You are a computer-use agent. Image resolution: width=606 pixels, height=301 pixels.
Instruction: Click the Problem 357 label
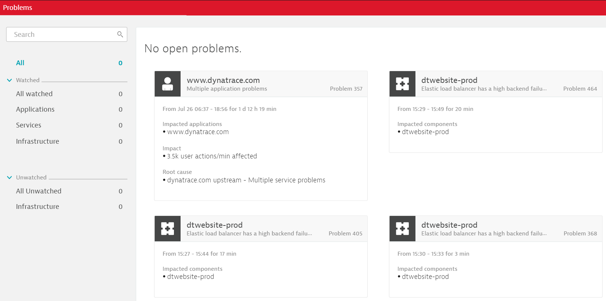(346, 89)
